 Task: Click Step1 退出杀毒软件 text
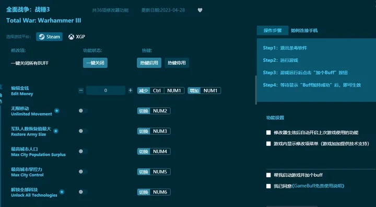click(x=285, y=48)
